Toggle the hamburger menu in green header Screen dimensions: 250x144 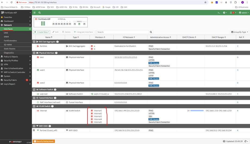[x=35, y=12]
